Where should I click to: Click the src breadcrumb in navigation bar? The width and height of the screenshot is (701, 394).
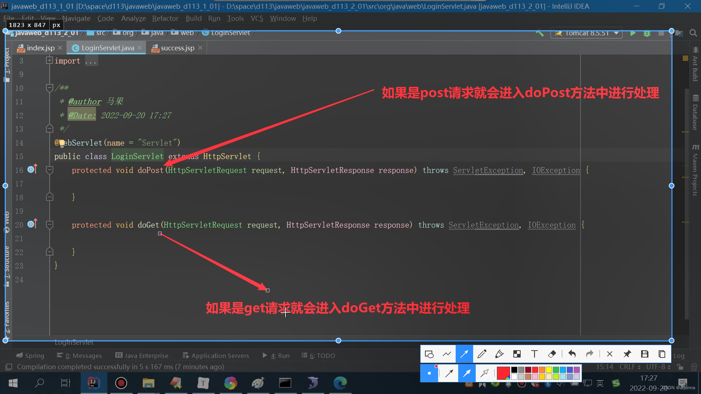point(96,33)
